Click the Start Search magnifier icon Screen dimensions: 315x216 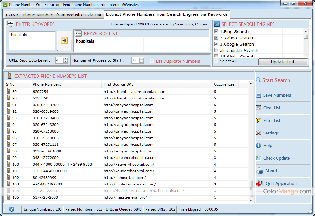pyautogui.click(x=259, y=80)
